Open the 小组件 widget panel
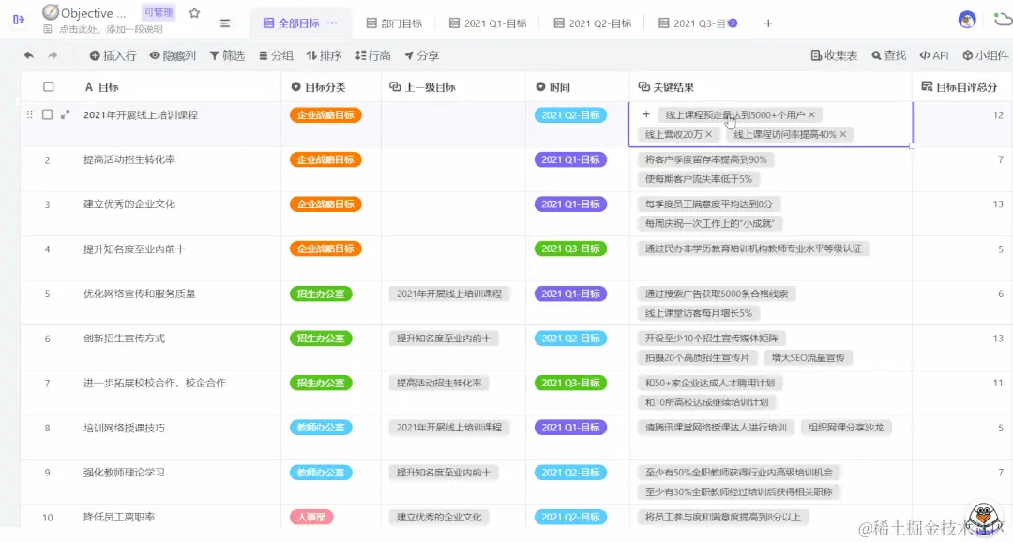 click(x=984, y=54)
